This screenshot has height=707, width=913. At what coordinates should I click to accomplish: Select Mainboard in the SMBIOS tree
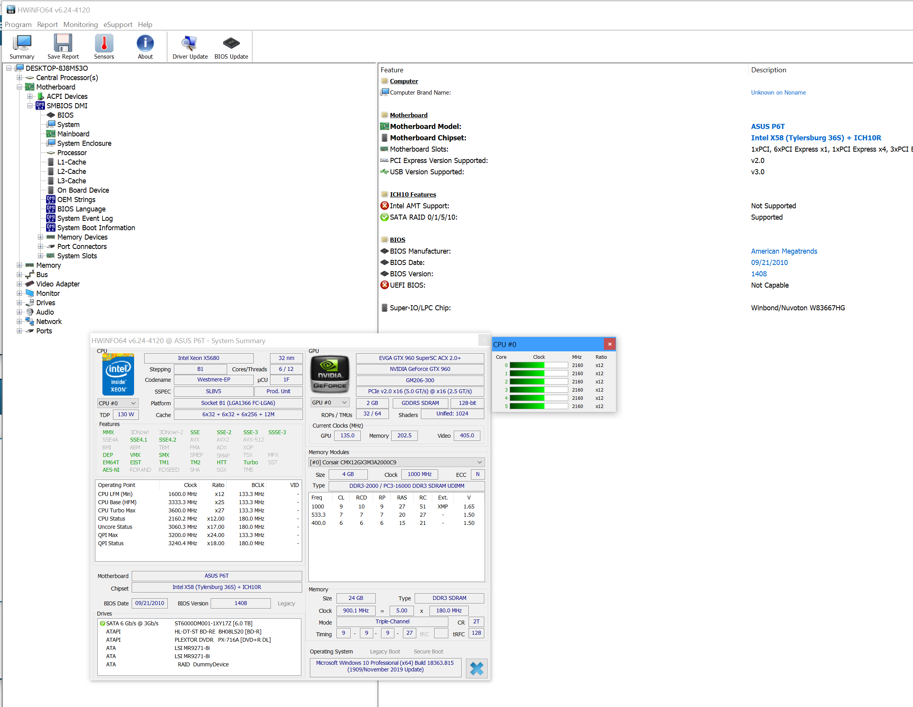[x=73, y=134]
